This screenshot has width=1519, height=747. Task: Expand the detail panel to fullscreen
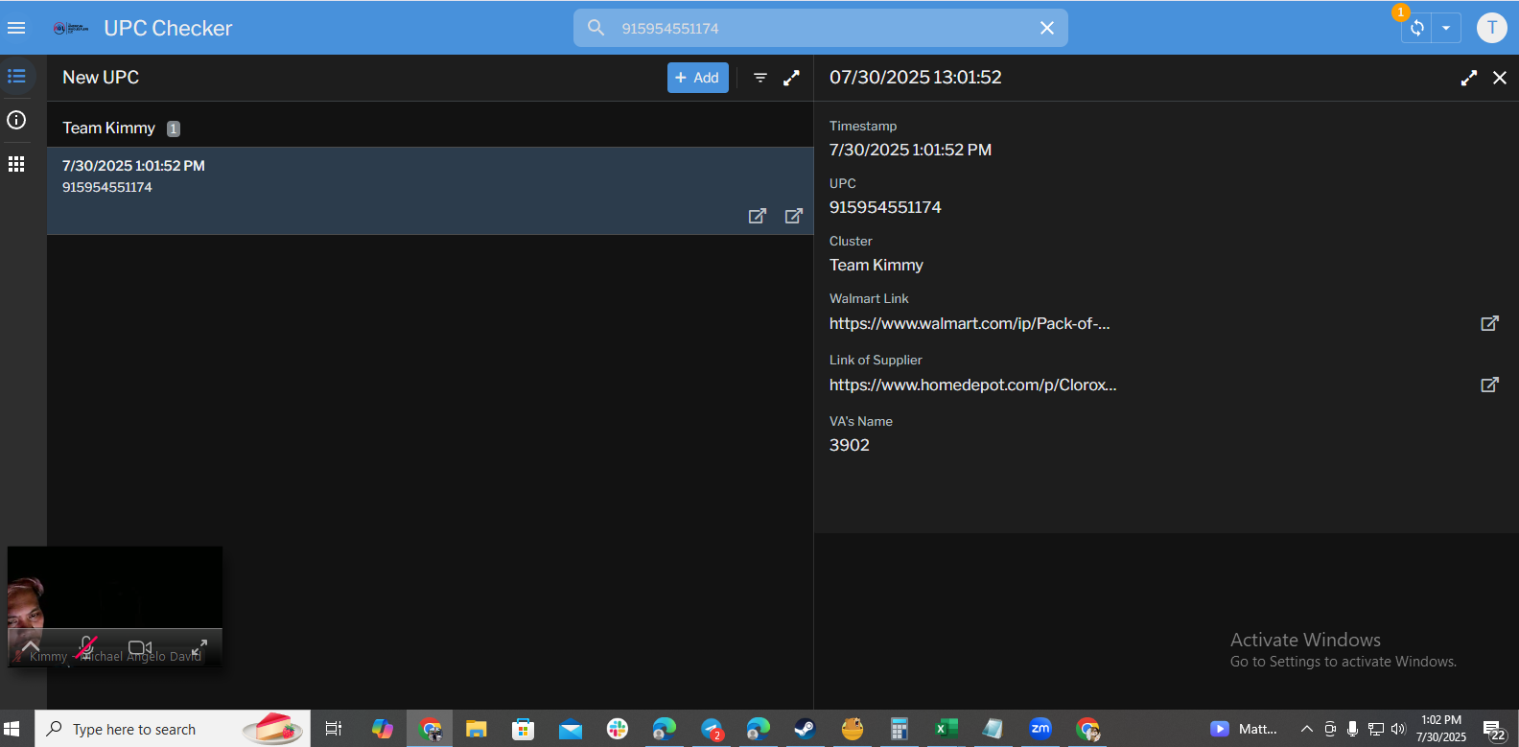click(1468, 78)
